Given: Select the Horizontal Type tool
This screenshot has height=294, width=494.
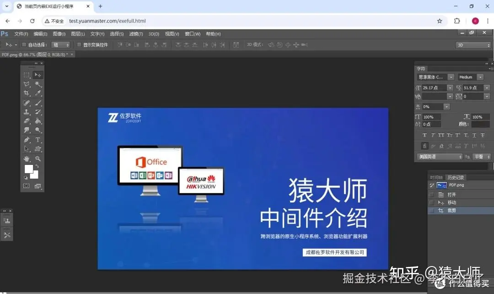Looking at the screenshot, I should 38,140.
